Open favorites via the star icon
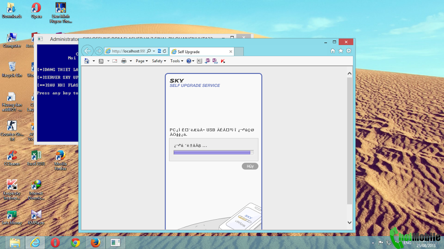This screenshot has width=444, height=249. point(341,51)
